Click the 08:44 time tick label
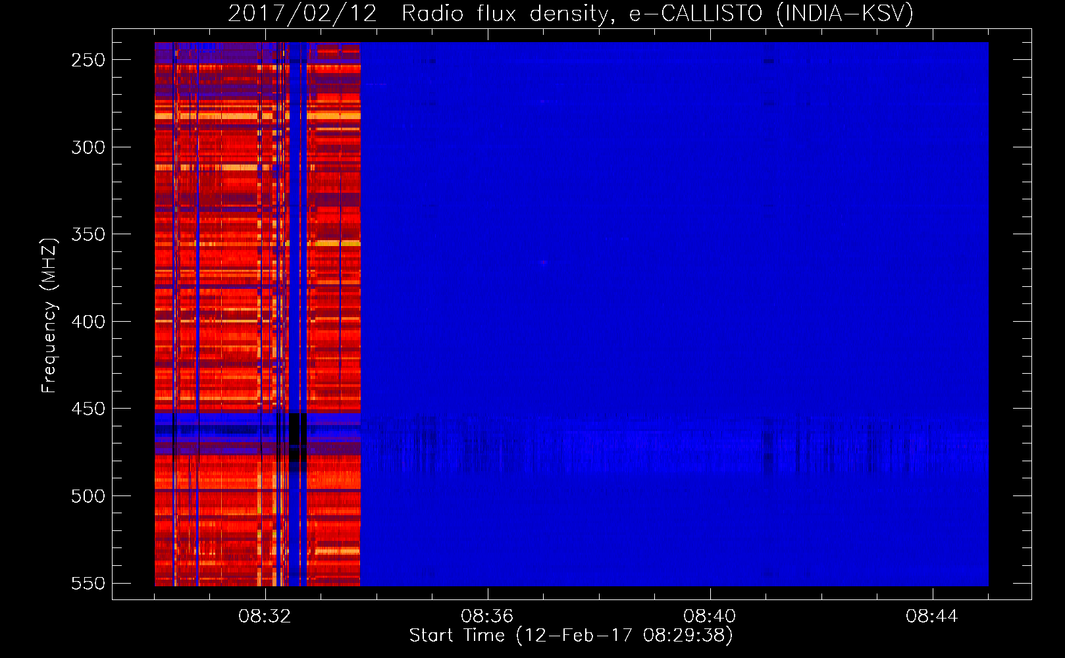This screenshot has height=658, width=1065. pos(932,617)
